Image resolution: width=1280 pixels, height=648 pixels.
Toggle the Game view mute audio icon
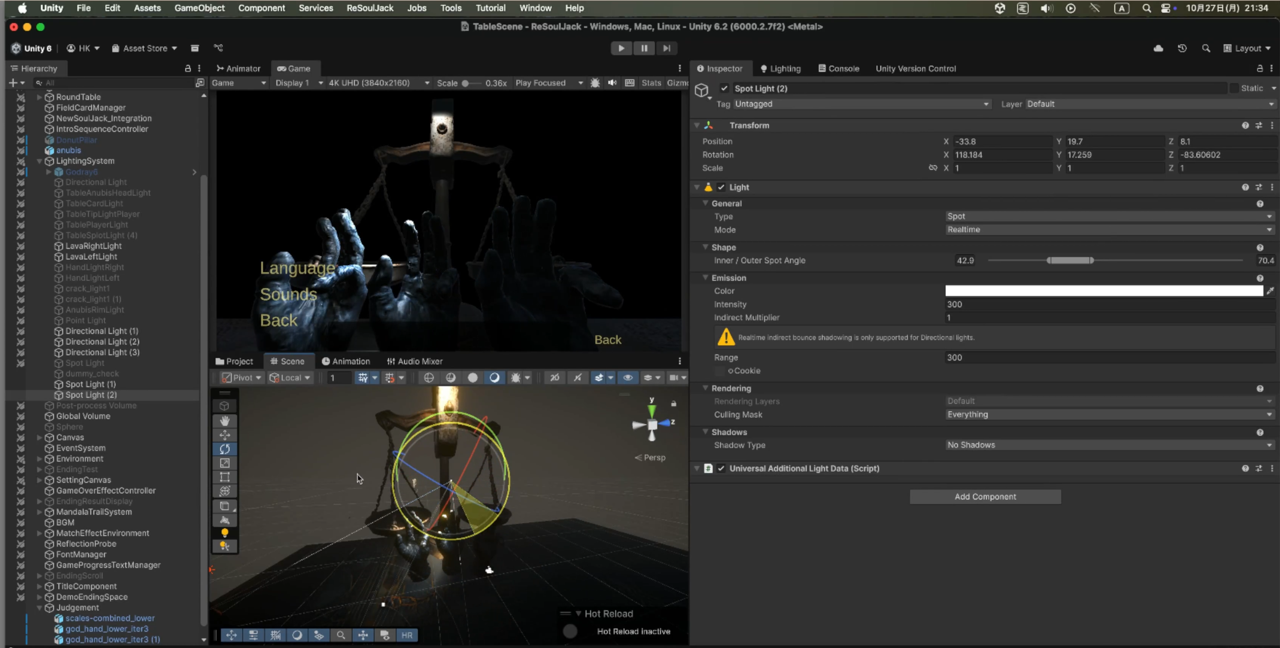point(612,83)
